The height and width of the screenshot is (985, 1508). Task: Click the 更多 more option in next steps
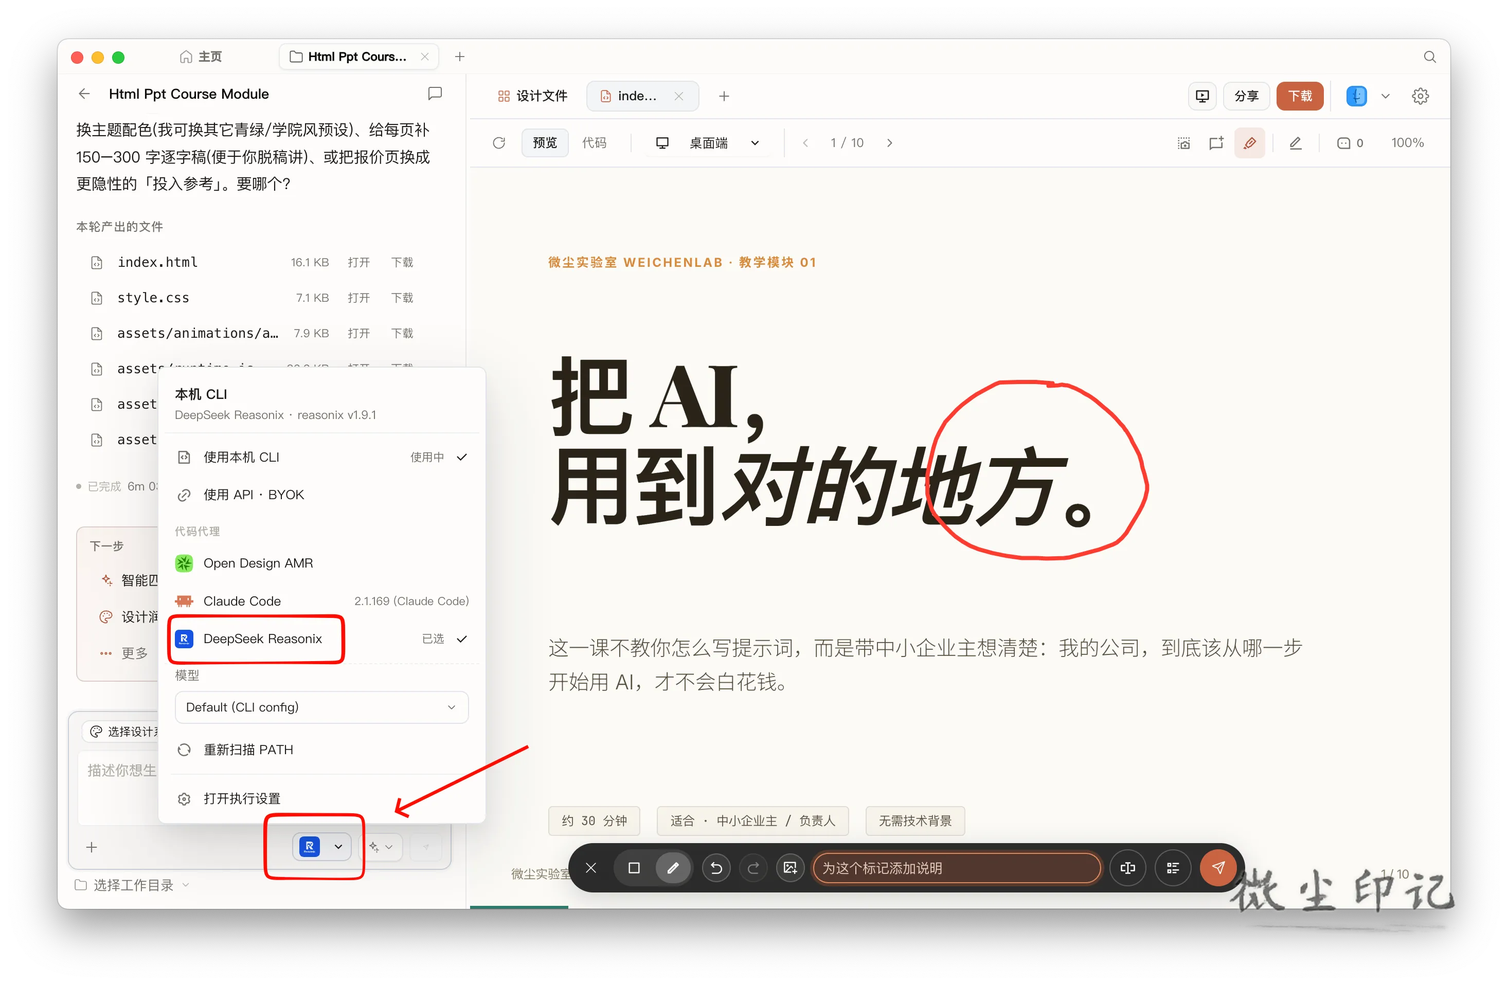click(124, 653)
